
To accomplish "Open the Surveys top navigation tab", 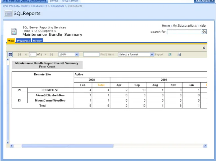I will point(54,1).
